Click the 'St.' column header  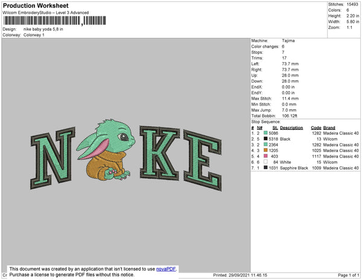pos(275,128)
